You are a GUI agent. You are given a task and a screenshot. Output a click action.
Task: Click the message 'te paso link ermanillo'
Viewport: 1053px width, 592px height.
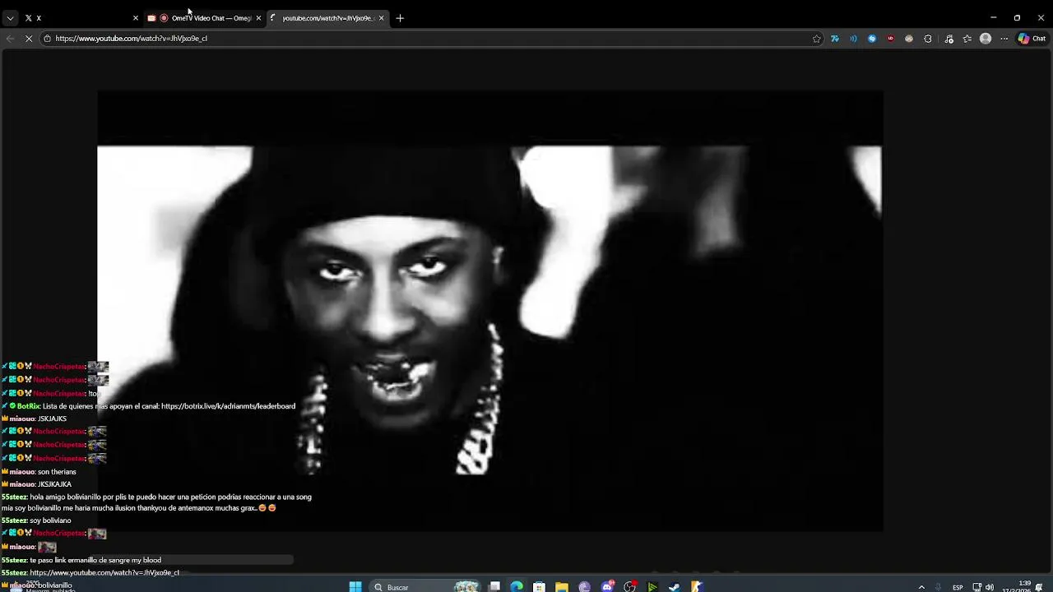(95, 561)
